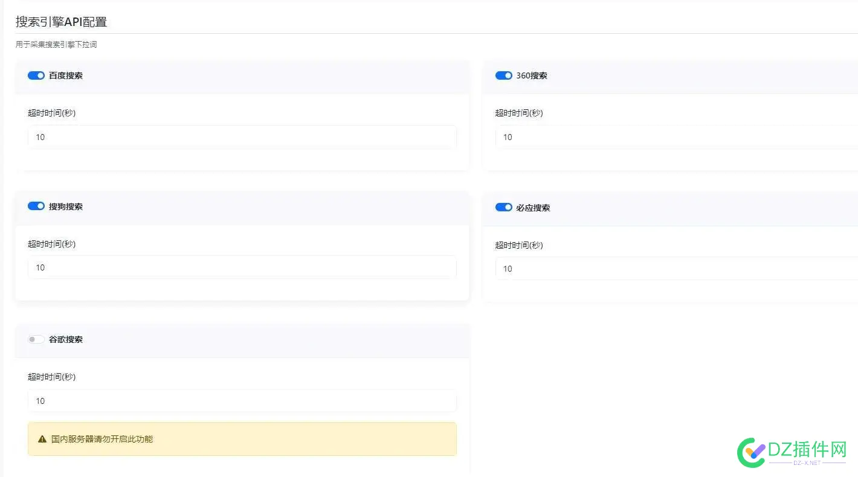858x477 pixels.
Task: Click the 必应搜索 label
Action: (533, 208)
